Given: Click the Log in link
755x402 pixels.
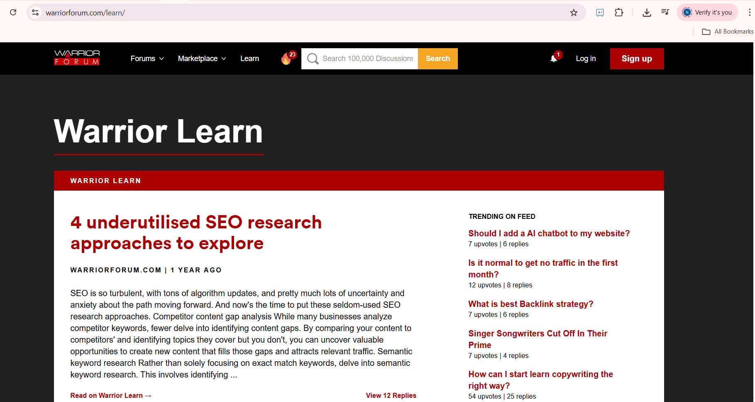Looking at the screenshot, I should (586, 59).
